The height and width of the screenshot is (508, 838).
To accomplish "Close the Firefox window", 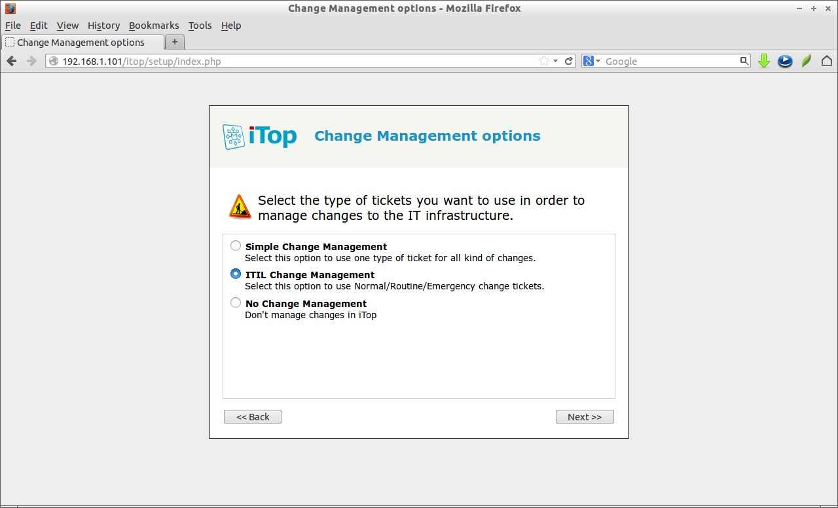I will [x=827, y=9].
